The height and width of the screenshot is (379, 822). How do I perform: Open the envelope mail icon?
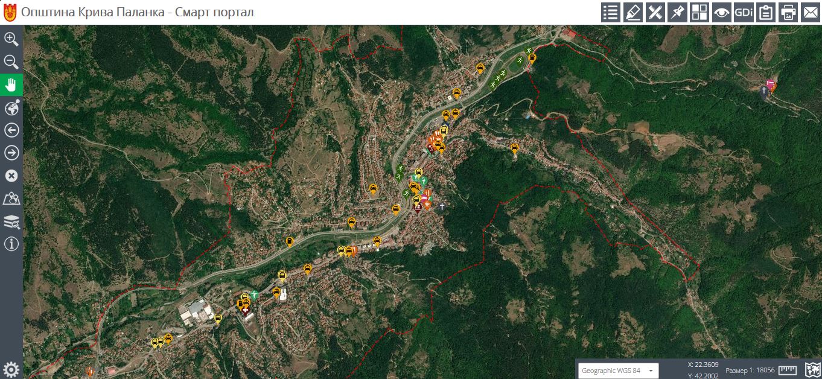[x=810, y=13]
